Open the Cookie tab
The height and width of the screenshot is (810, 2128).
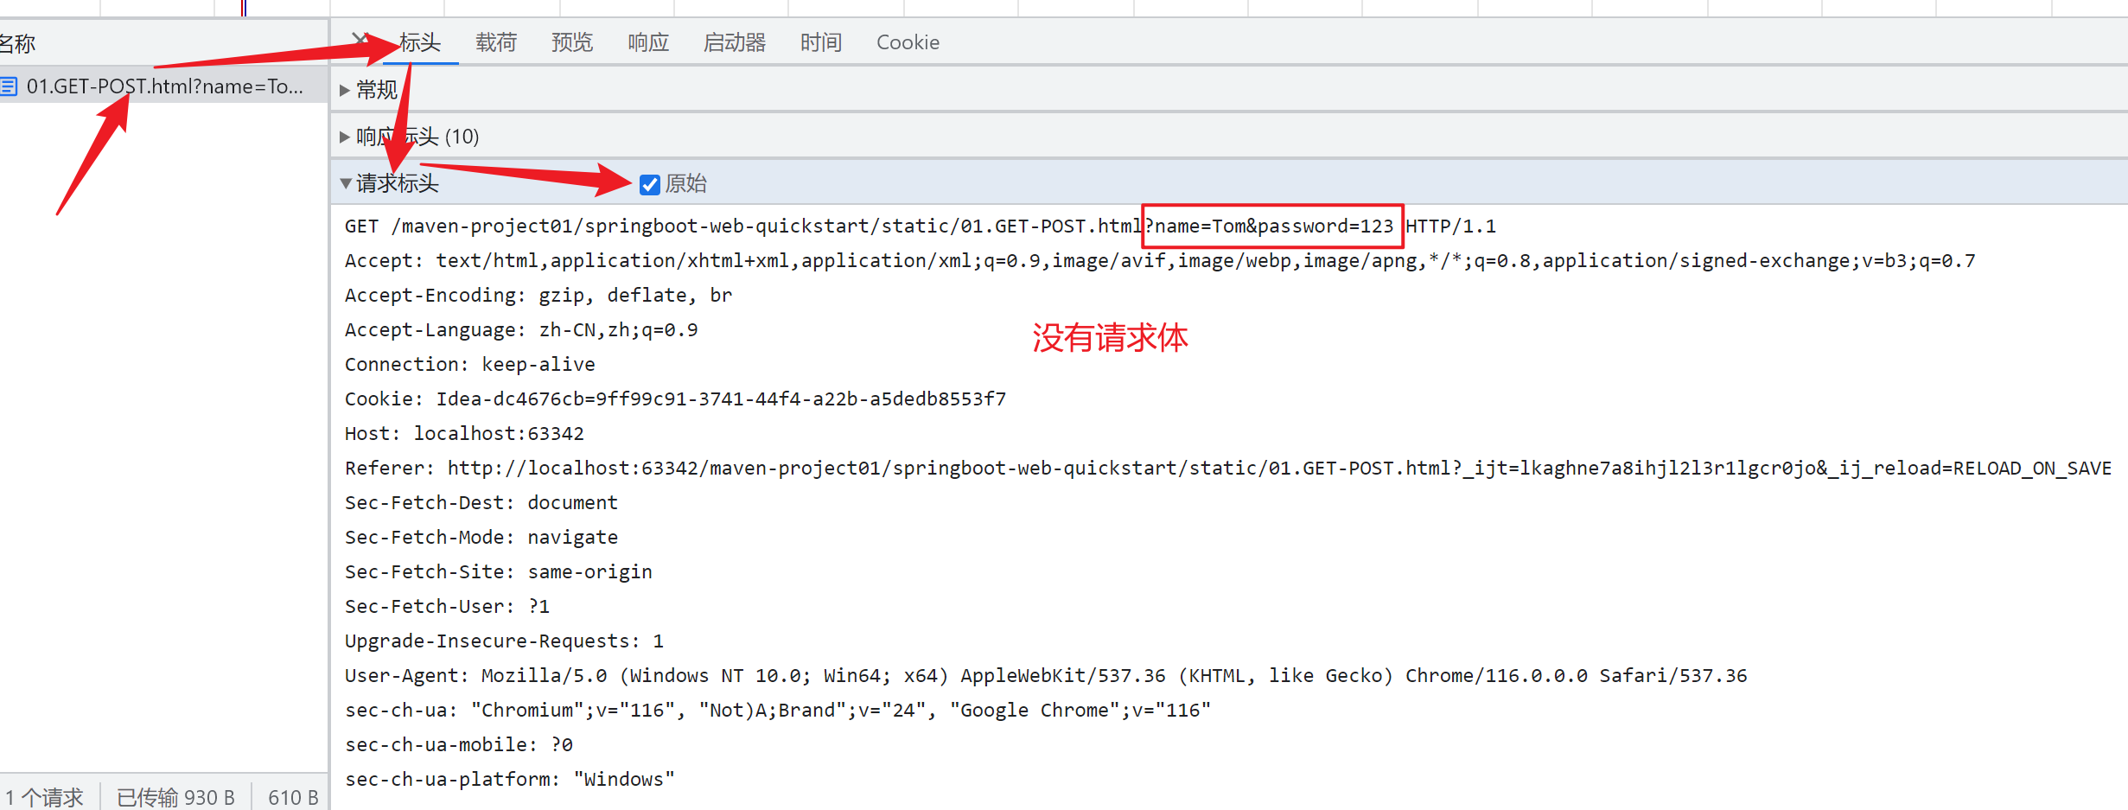(908, 41)
